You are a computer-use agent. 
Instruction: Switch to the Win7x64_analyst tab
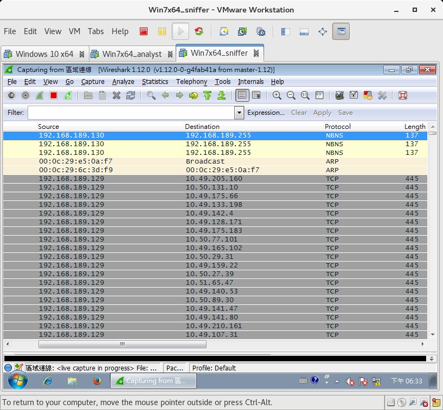click(132, 54)
